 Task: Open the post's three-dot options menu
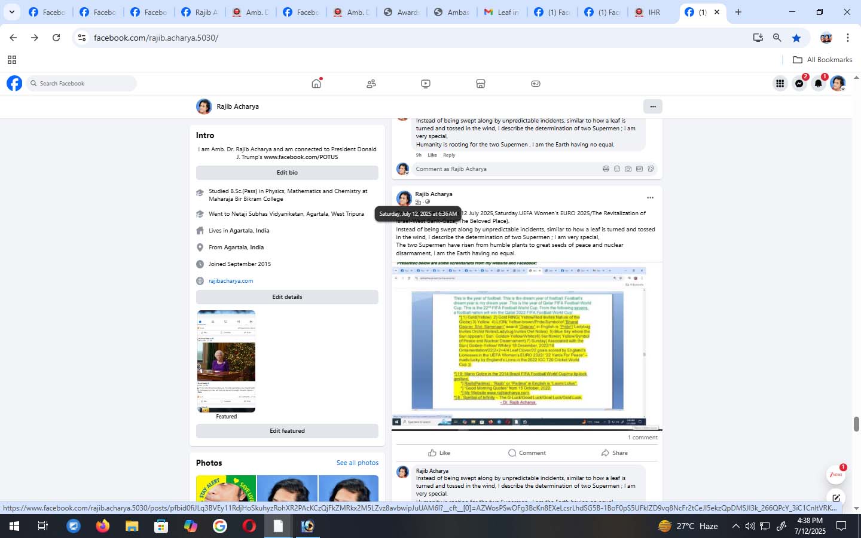(650, 198)
